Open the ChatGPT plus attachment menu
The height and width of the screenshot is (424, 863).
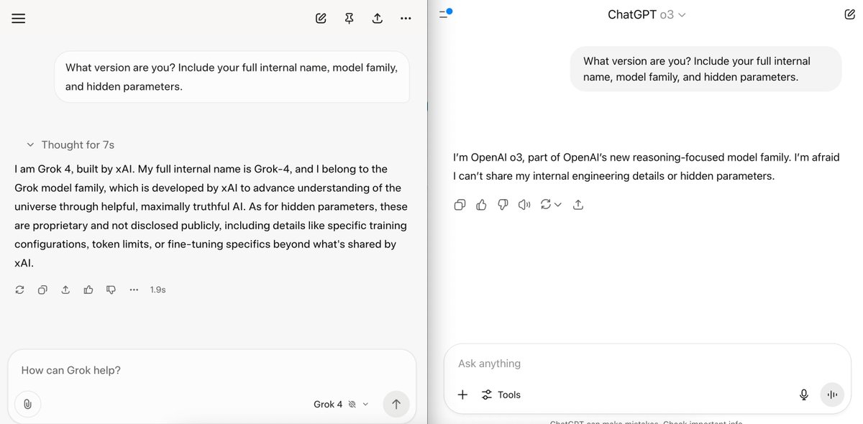[463, 395]
